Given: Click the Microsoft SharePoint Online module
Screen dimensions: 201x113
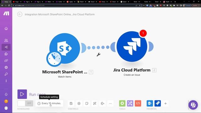Looking at the screenshot, I should coord(65,48).
